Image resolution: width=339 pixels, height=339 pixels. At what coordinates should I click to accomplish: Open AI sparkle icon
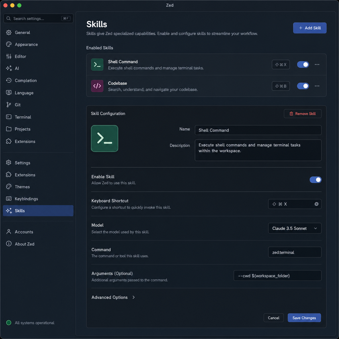pyautogui.click(x=9, y=68)
